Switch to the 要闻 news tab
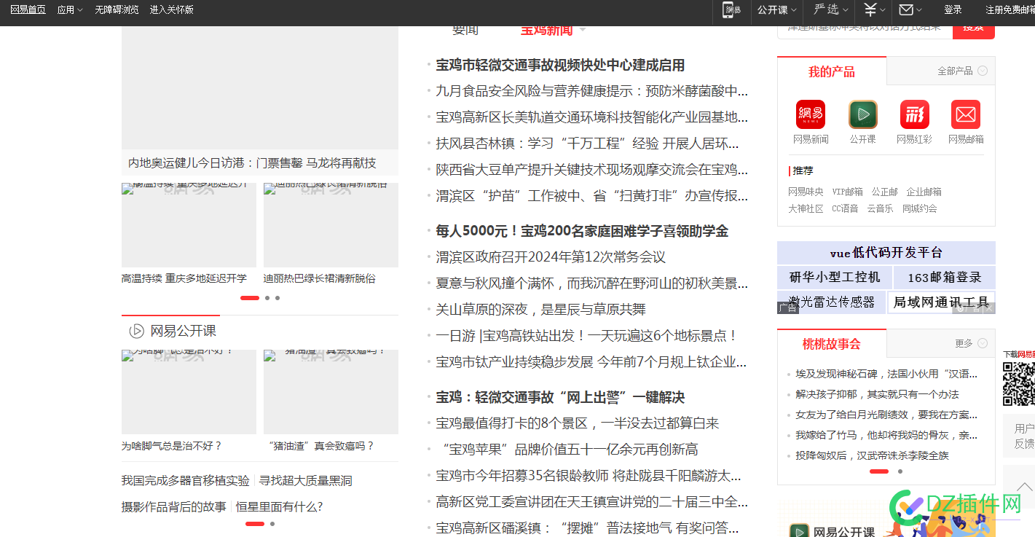 pos(465,31)
